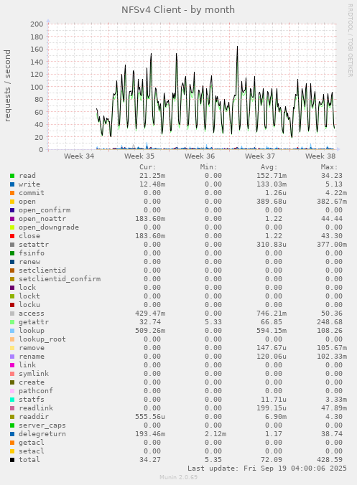The width and height of the screenshot is (357, 485).
Task: Click the 'open_noattr' legend label
Action: (x=42, y=219)
